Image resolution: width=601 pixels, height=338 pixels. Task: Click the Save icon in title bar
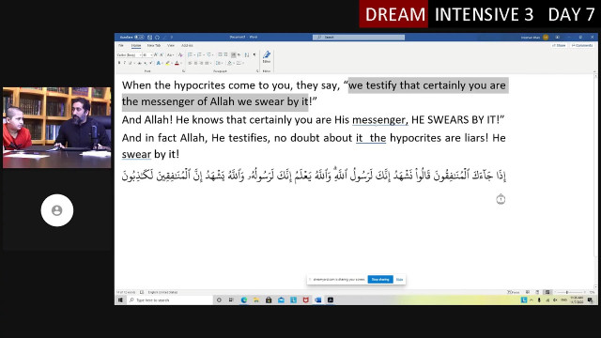[x=150, y=38]
